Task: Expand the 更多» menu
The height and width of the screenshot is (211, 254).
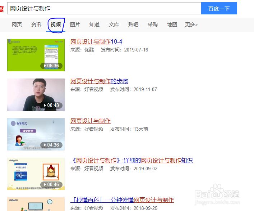Action: click(x=191, y=24)
